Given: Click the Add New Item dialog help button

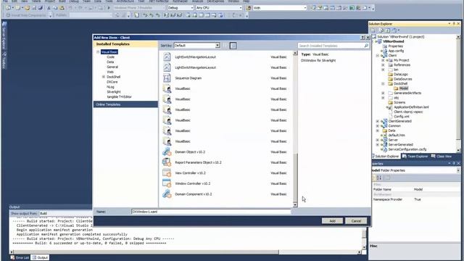Looking at the screenshot, I should 362,38.
